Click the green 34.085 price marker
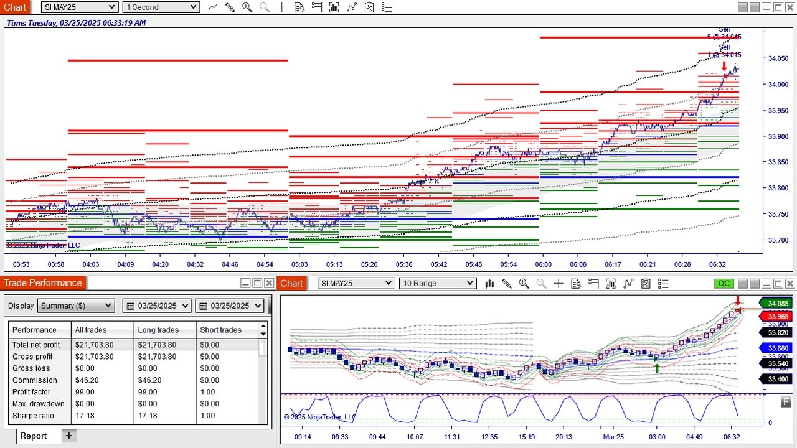The width and height of the screenshot is (797, 448). pyautogui.click(x=777, y=304)
